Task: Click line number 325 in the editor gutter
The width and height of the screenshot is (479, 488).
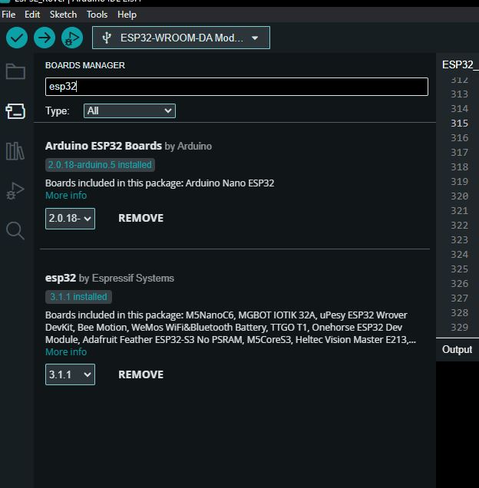Action: pos(459,269)
